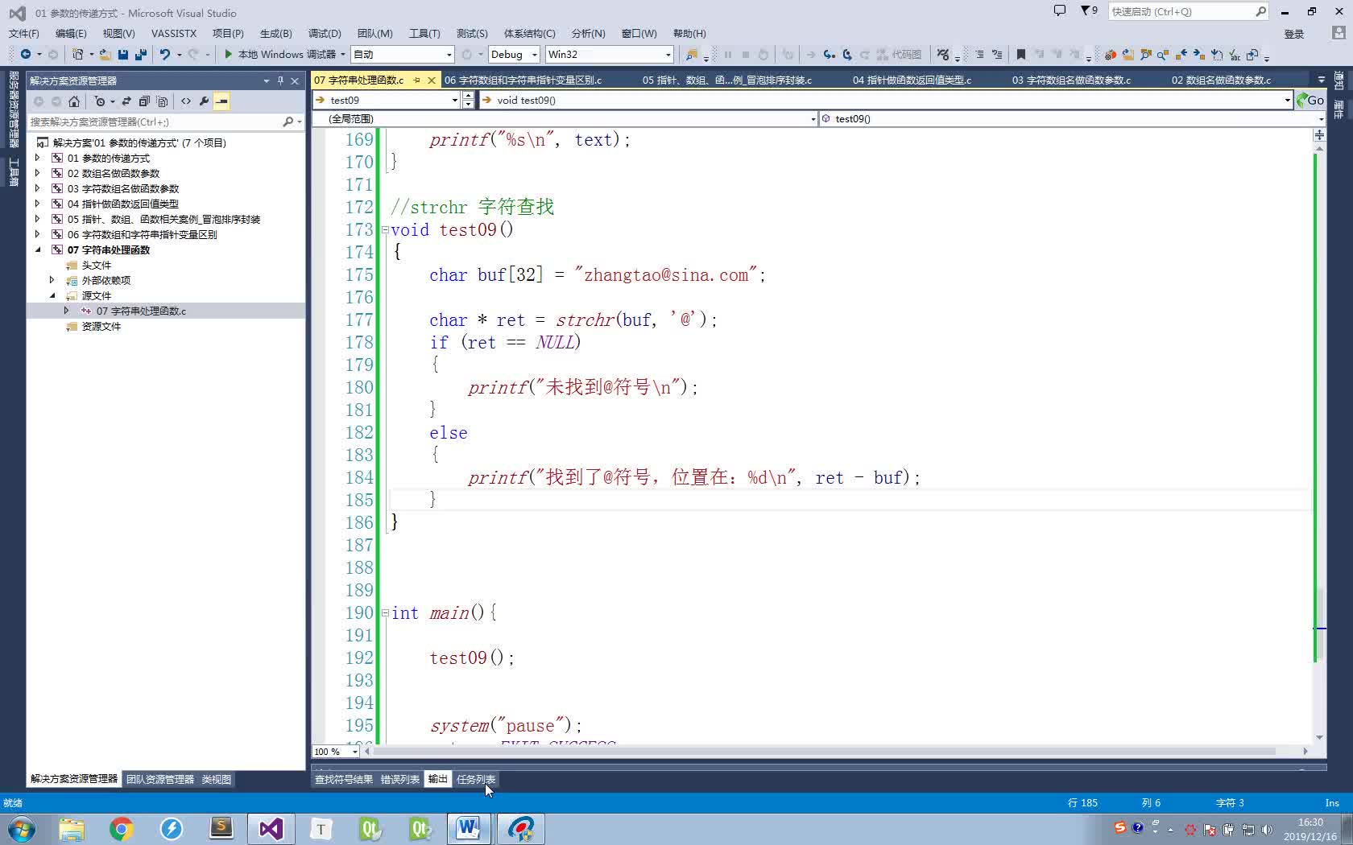Start the Local Windows Debugger
This screenshot has width=1353, height=845.
(x=280, y=54)
